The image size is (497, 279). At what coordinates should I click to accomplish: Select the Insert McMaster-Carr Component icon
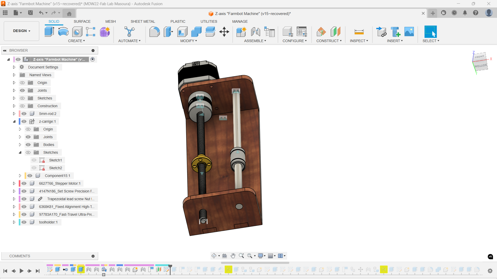click(395, 32)
